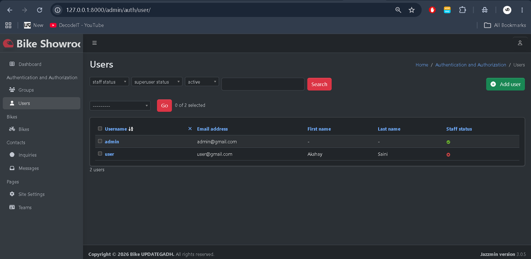
Task: Go to Home breadcrumb
Action: point(422,65)
